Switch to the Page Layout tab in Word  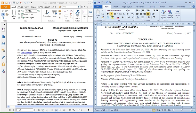(x=127, y=7)
